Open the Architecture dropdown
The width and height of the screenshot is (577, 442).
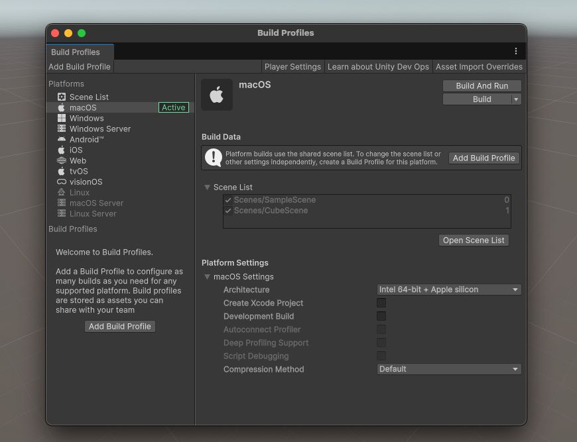449,290
